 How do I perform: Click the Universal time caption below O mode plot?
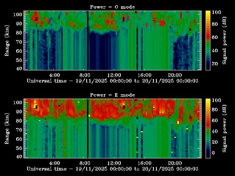[x=112, y=81]
